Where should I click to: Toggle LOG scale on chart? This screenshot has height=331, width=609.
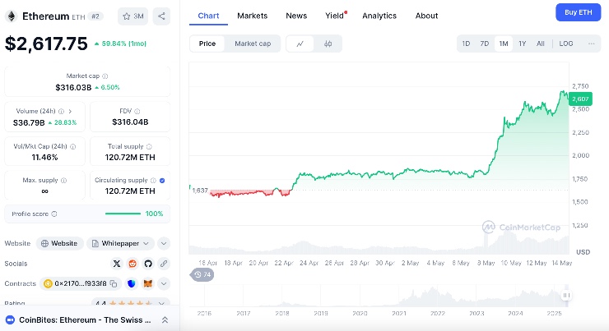[566, 44]
